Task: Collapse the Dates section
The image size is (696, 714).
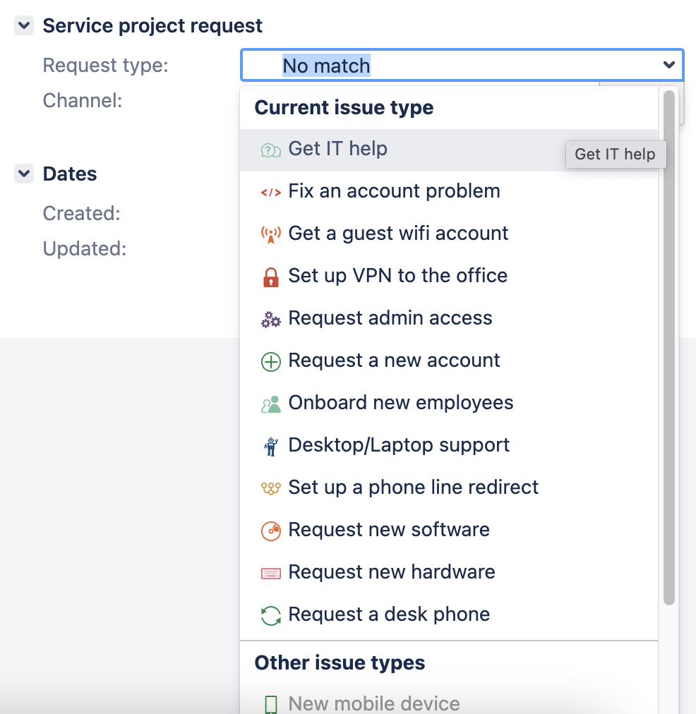Action: (x=25, y=174)
